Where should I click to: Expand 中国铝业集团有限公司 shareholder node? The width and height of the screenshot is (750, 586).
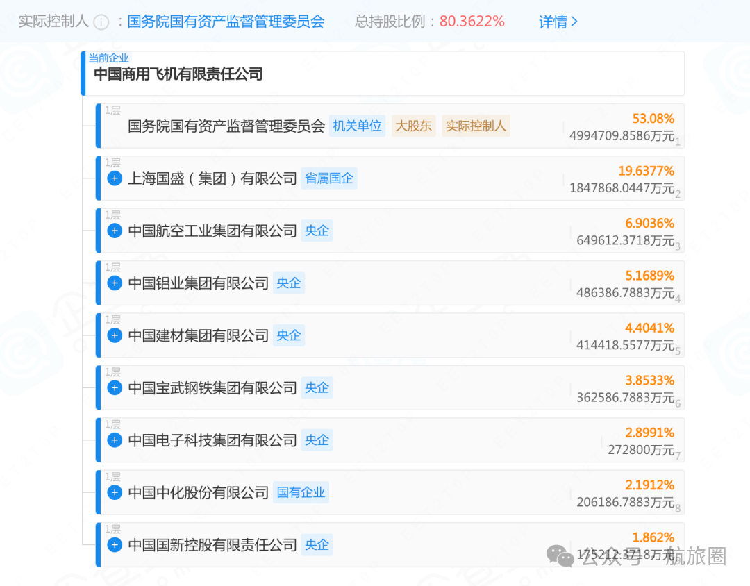point(115,283)
